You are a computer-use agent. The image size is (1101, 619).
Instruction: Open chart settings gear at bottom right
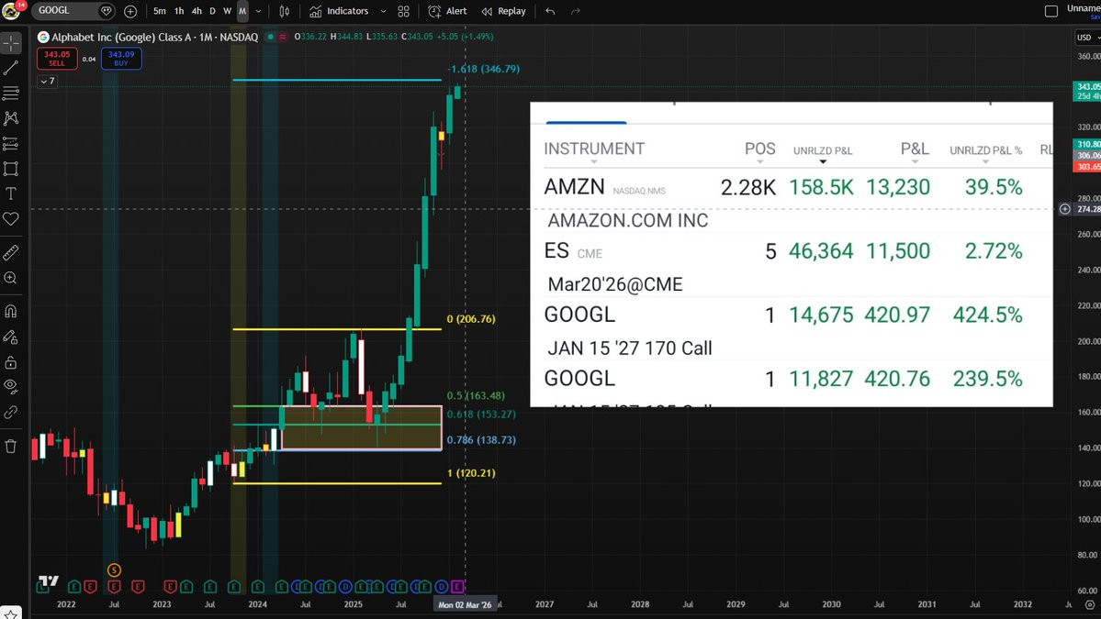1090,604
